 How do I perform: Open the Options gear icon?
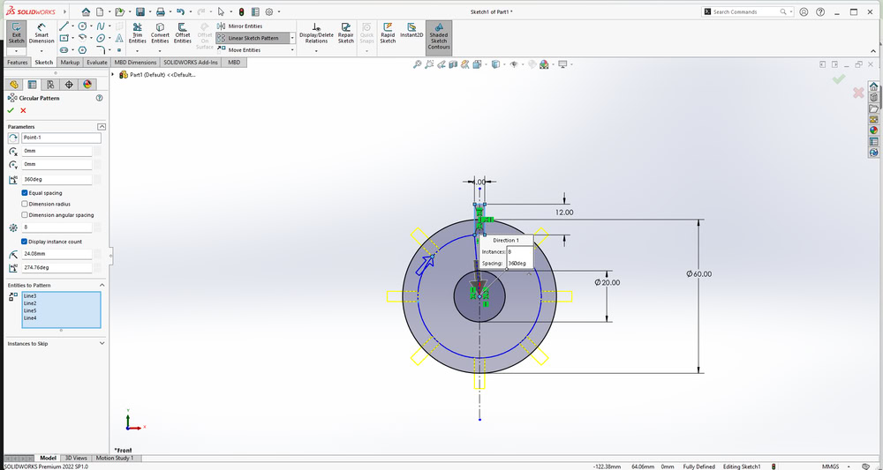click(x=268, y=11)
